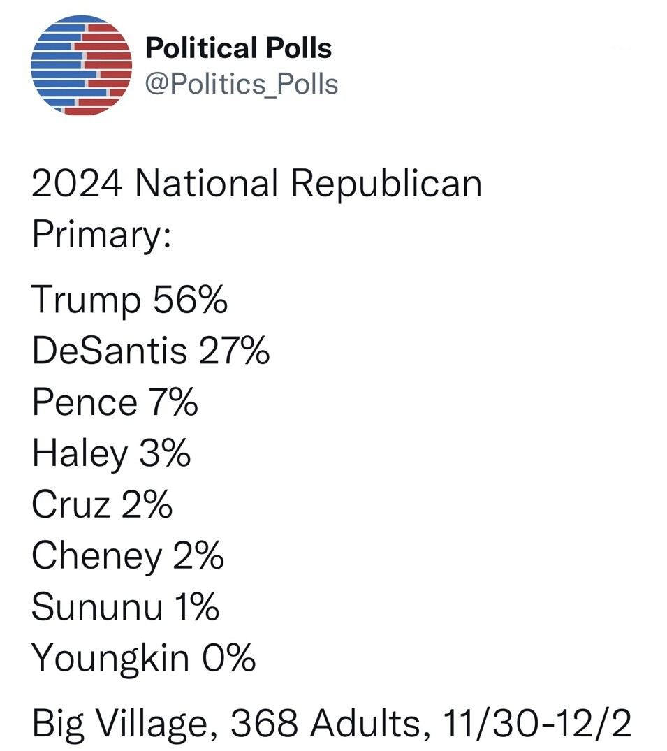The height and width of the screenshot is (751, 667).
Task: Click the 'Pence 7%' poll line
Action: (x=115, y=402)
